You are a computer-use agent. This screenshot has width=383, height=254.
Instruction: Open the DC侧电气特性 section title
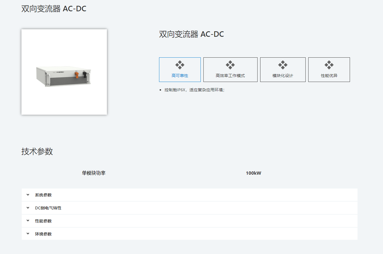(x=48, y=208)
